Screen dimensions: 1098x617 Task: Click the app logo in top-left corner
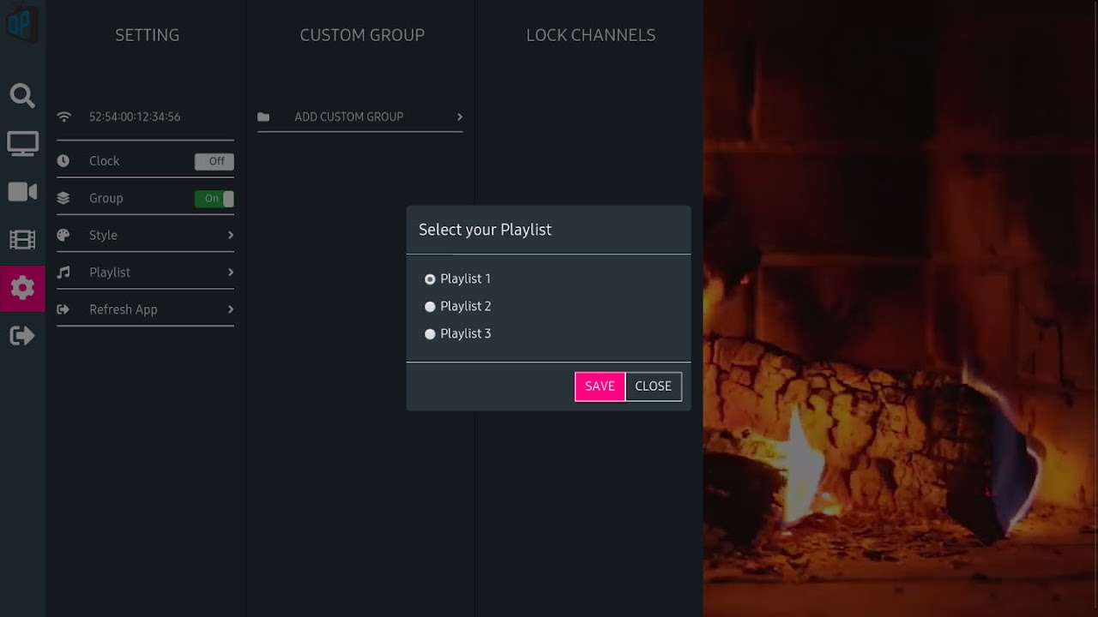21,24
